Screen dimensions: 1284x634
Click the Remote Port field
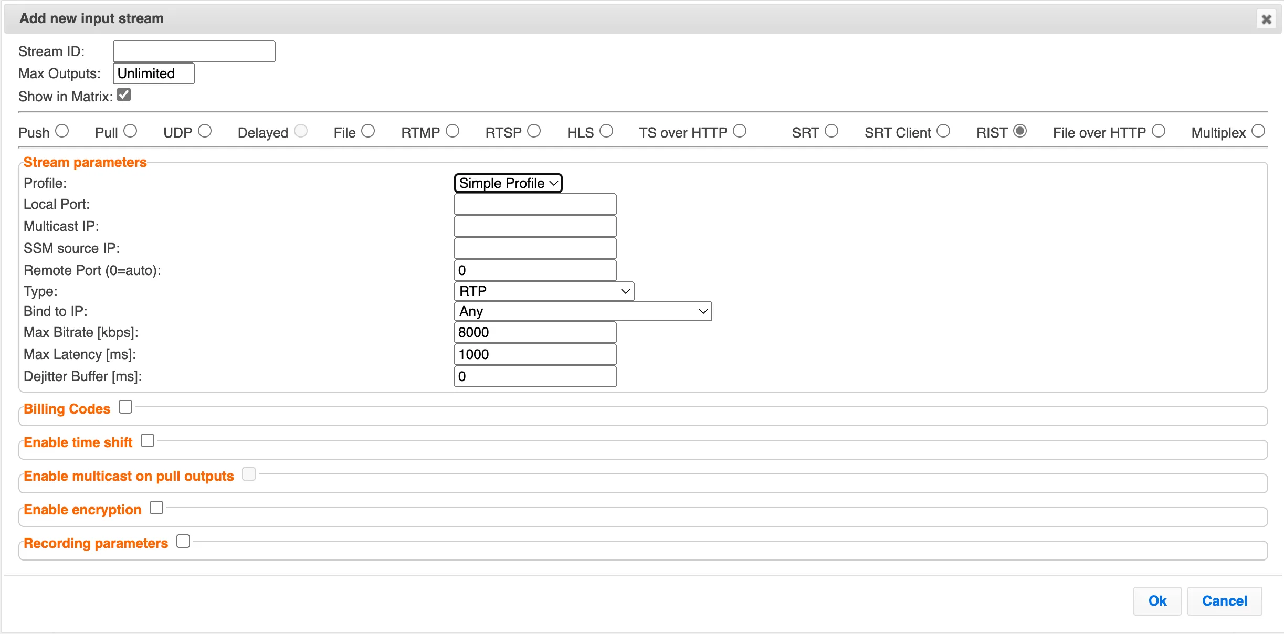pyautogui.click(x=535, y=270)
